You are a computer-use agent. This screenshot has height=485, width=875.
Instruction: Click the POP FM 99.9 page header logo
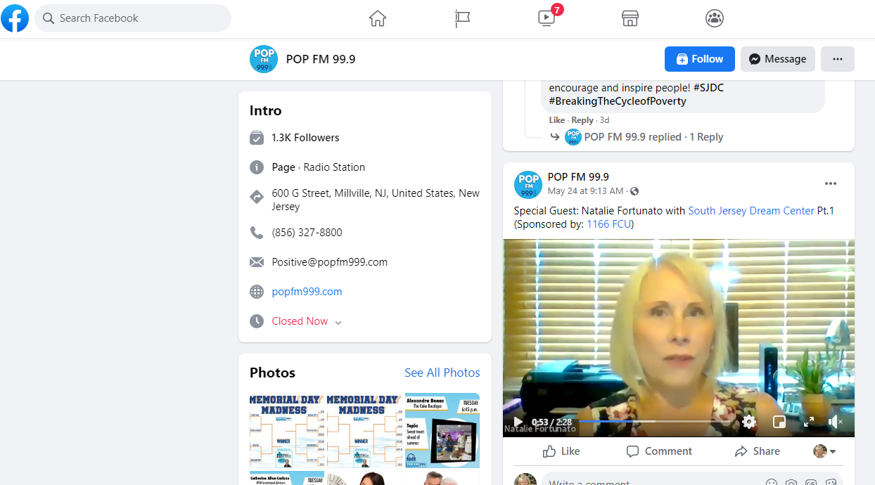[x=264, y=59]
